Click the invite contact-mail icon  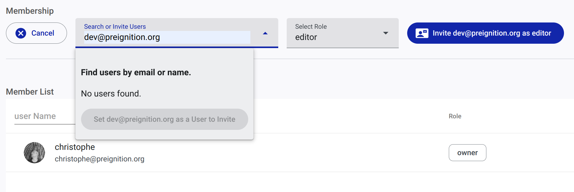click(x=422, y=33)
